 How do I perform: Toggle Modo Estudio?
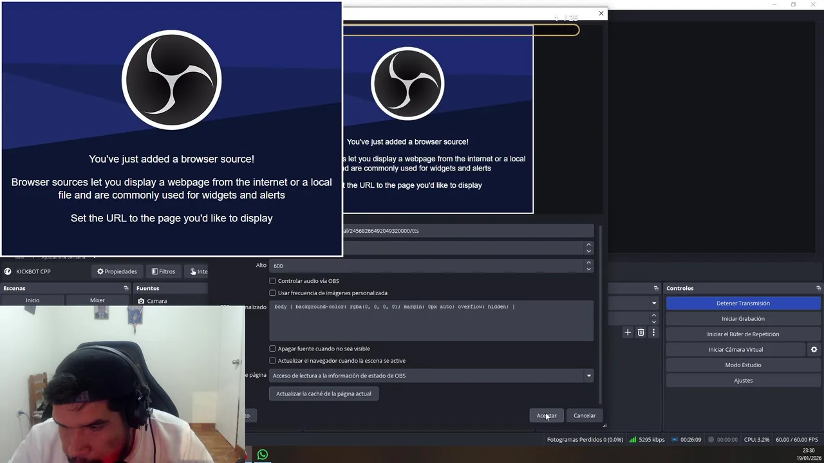743,365
